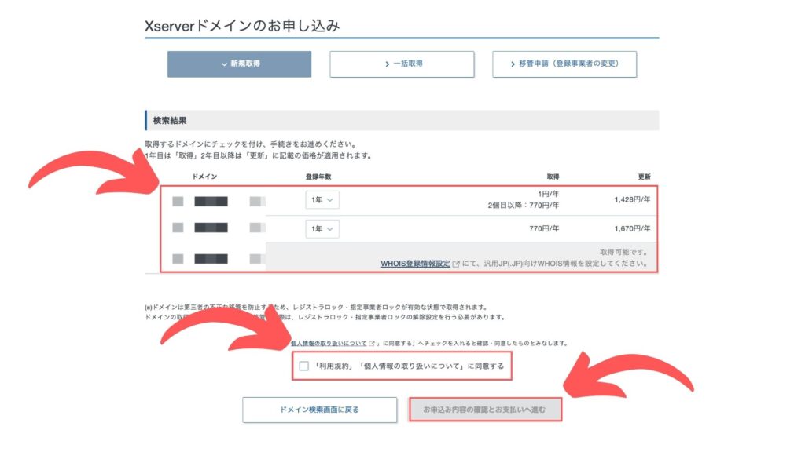Open 移管申請（登録事業者の変更） tab
Viewport: 805px width, 452px height.
(x=564, y=64)
